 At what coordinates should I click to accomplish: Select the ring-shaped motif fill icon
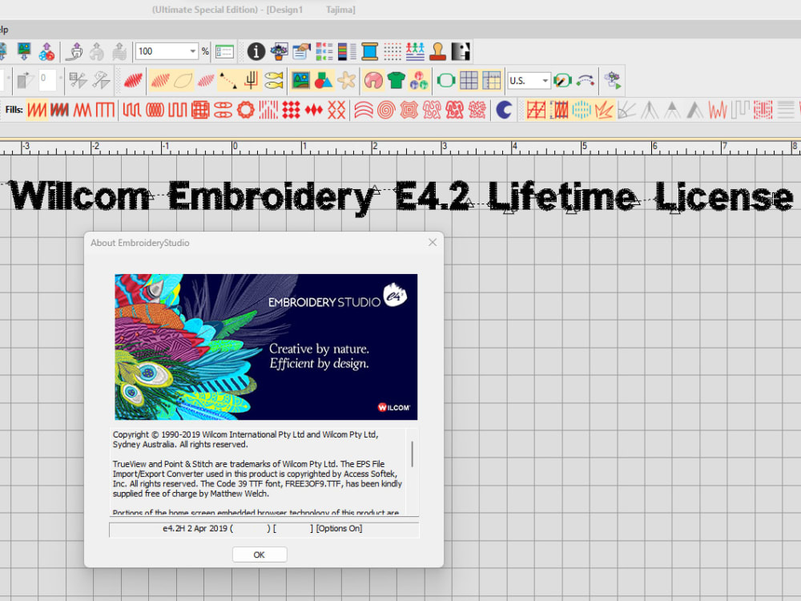pos(245,110)
